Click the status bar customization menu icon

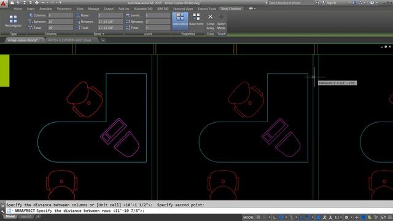[390, 217]
